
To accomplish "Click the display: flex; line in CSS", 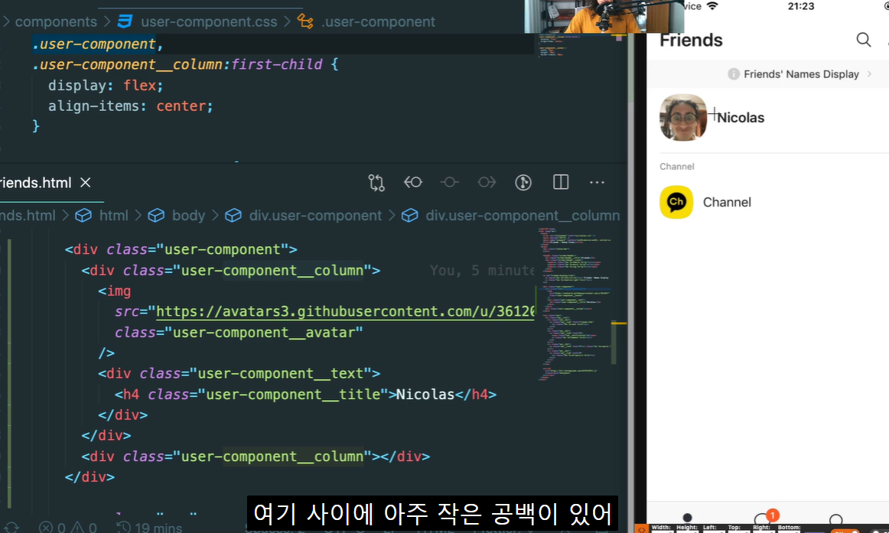I will tap(106, 86).
